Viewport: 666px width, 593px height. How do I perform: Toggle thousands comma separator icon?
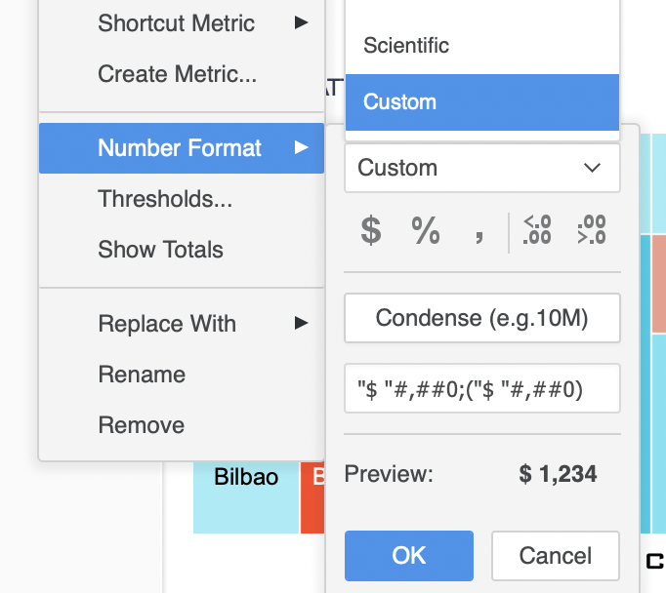click(x=479, y=234)
